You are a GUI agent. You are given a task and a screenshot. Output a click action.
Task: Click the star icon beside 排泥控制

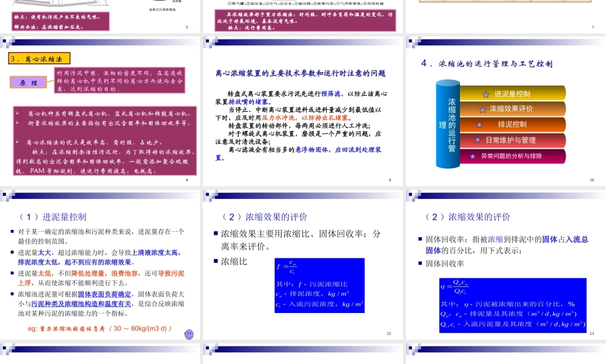tap(479, 125)
